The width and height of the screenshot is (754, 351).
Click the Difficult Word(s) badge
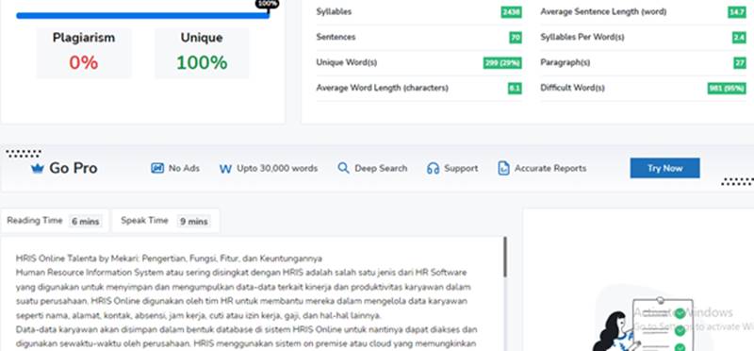[x=727, y=88]
